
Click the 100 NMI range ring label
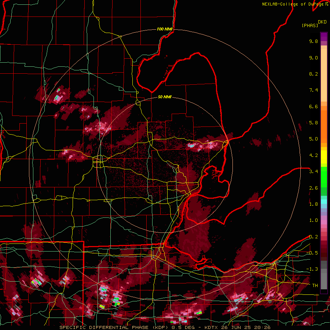[x=165, y=29]
